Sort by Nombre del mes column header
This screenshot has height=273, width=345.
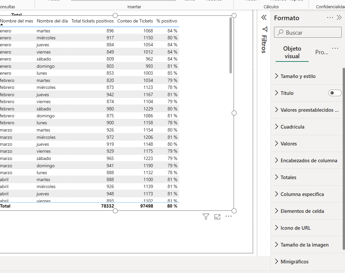17,21
